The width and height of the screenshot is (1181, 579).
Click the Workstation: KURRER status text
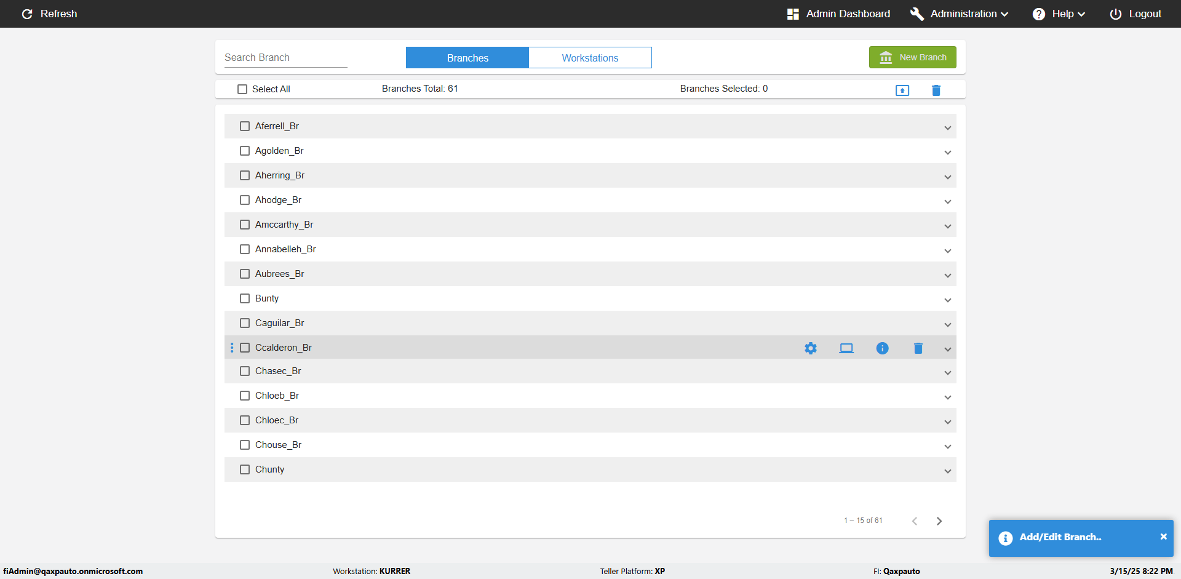[372, 571]
